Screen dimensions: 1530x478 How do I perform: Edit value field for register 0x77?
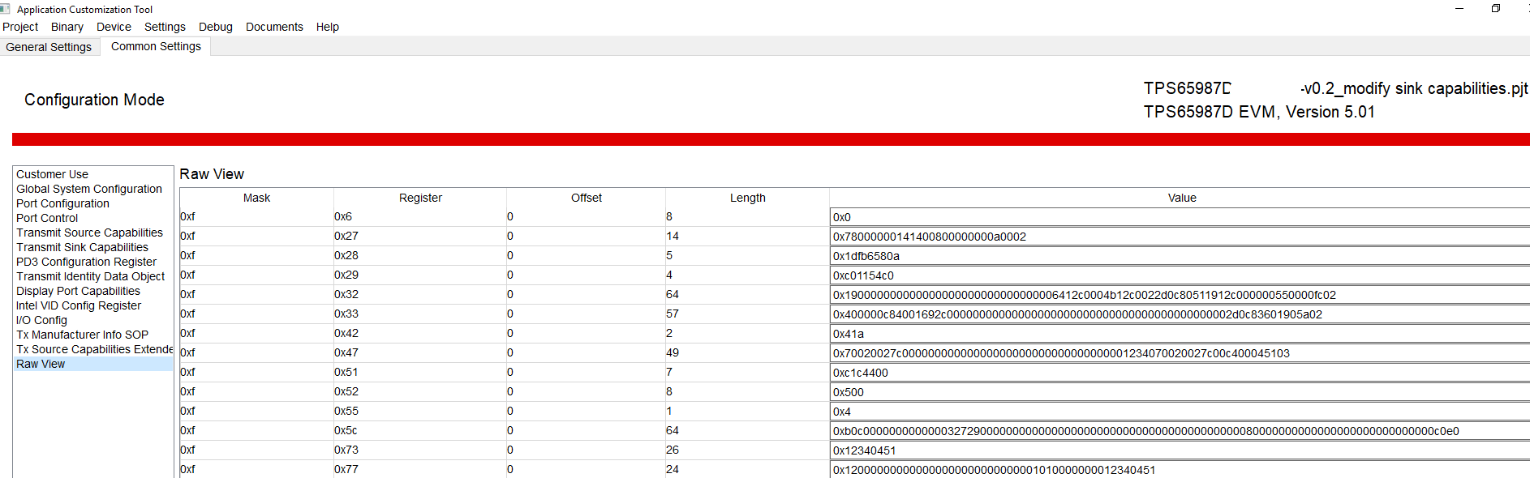[1180, 470]
